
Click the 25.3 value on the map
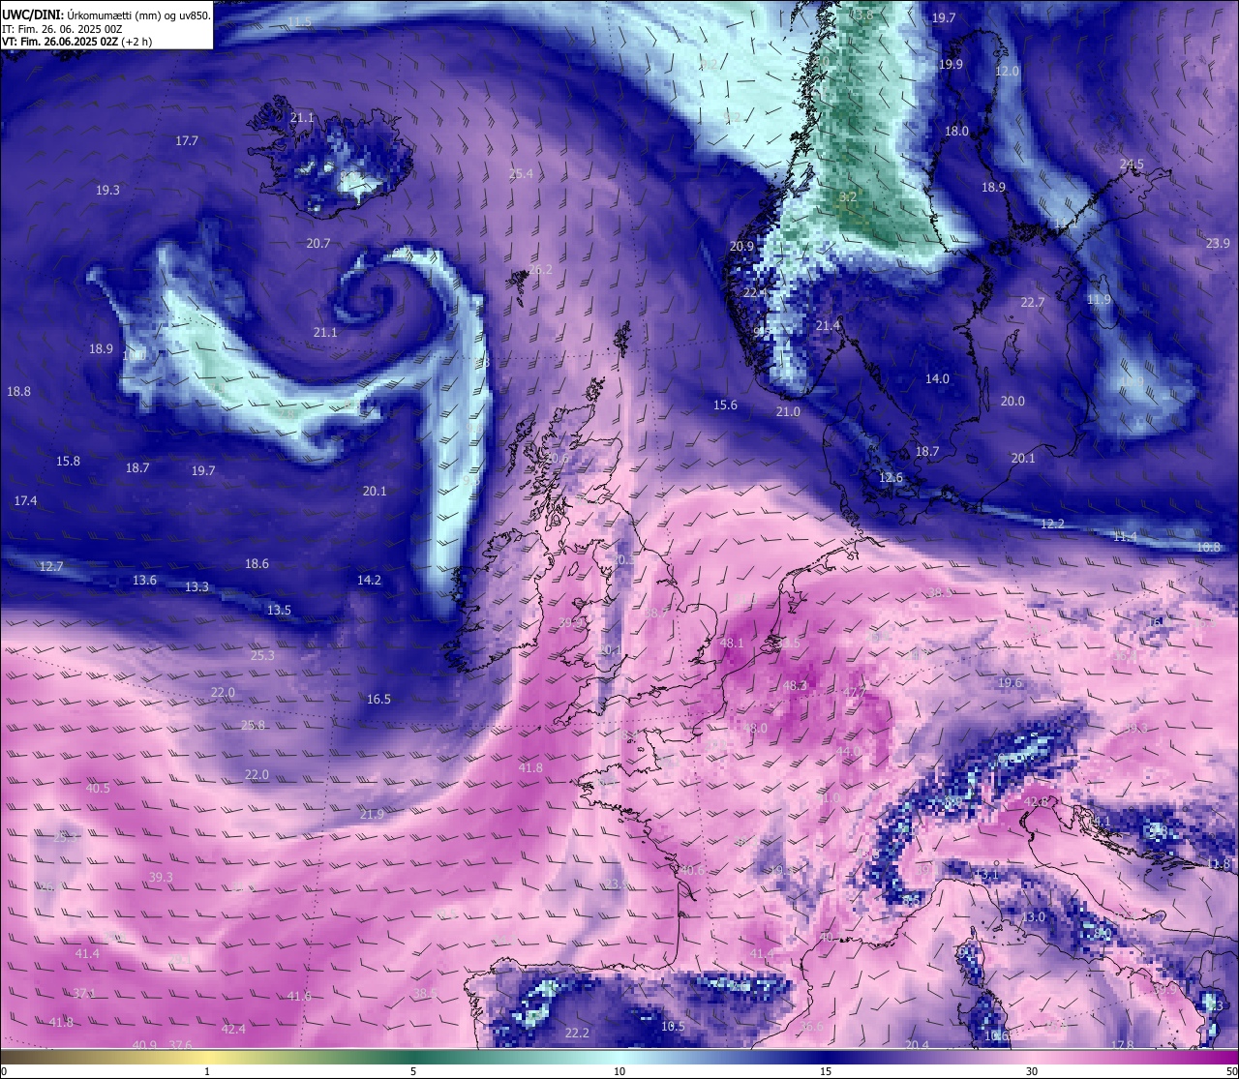click(262, 656)
